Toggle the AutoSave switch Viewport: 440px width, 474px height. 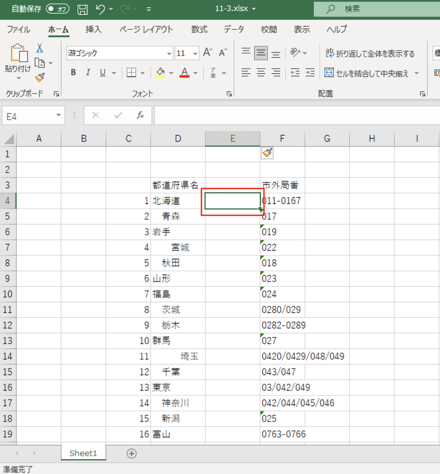[58, 9]
